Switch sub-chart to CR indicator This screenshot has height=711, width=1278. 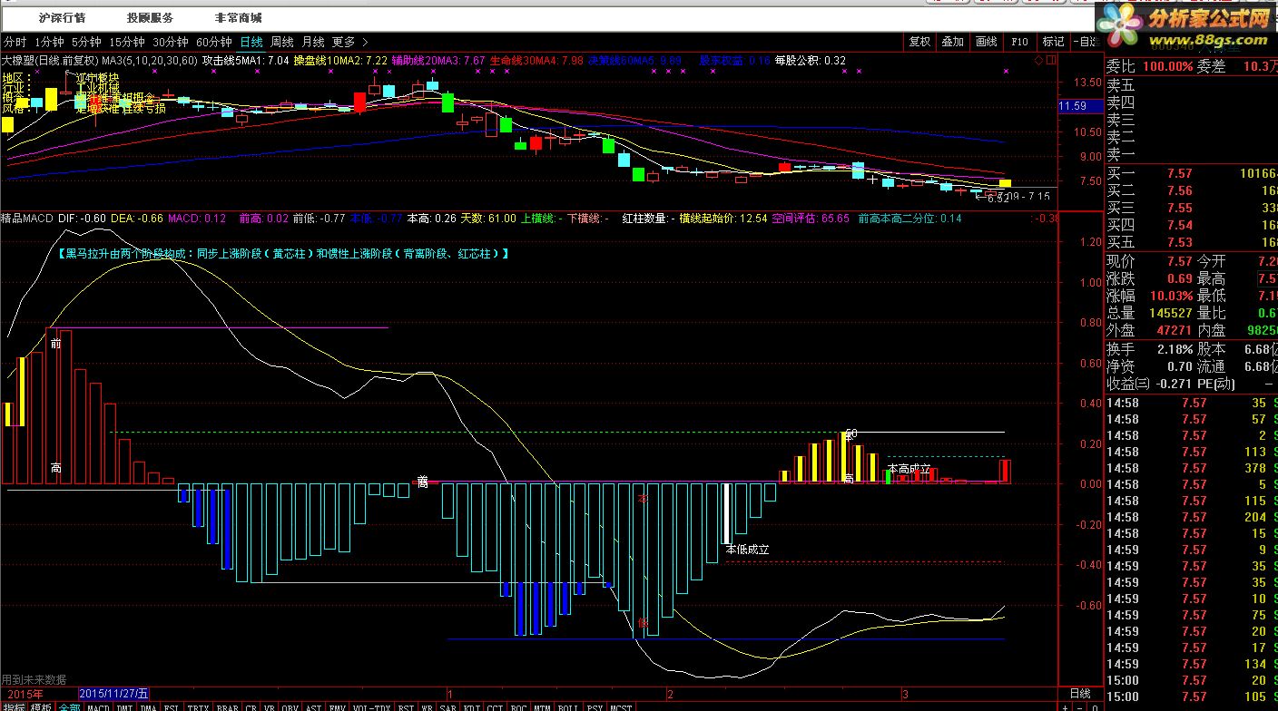(x=251, y=706)
